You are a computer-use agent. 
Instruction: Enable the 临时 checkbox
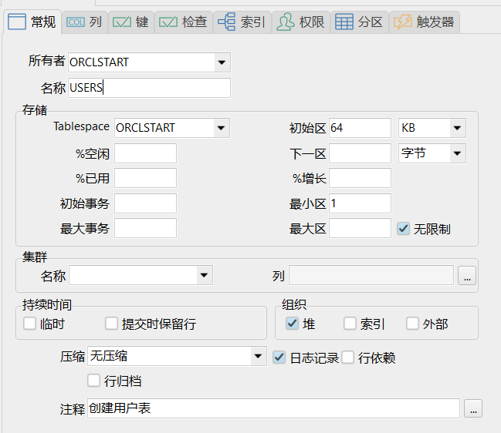click(x=30, y=324)
